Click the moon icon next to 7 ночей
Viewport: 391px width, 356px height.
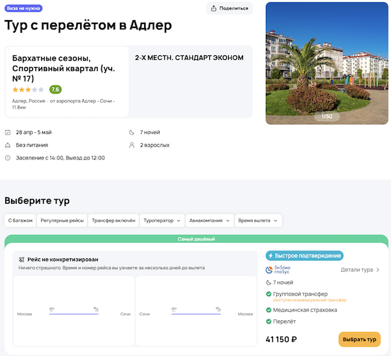(x=132, y=133)
